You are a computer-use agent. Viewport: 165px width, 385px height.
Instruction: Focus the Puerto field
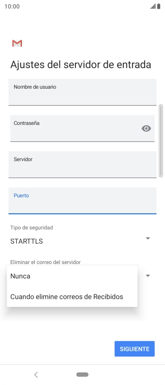82,200
